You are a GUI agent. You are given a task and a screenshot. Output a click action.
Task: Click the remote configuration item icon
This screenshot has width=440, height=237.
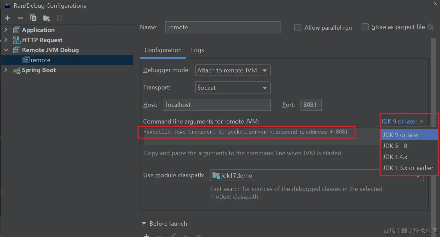point(26,60)
